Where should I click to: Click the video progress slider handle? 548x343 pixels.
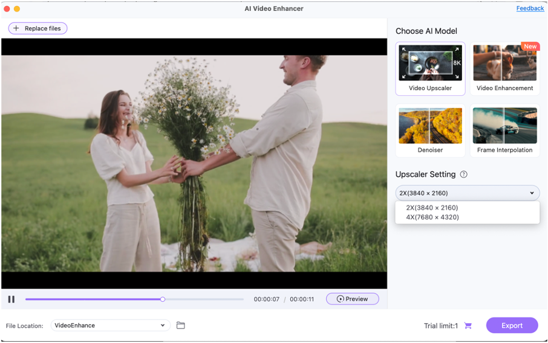(163, 299)
